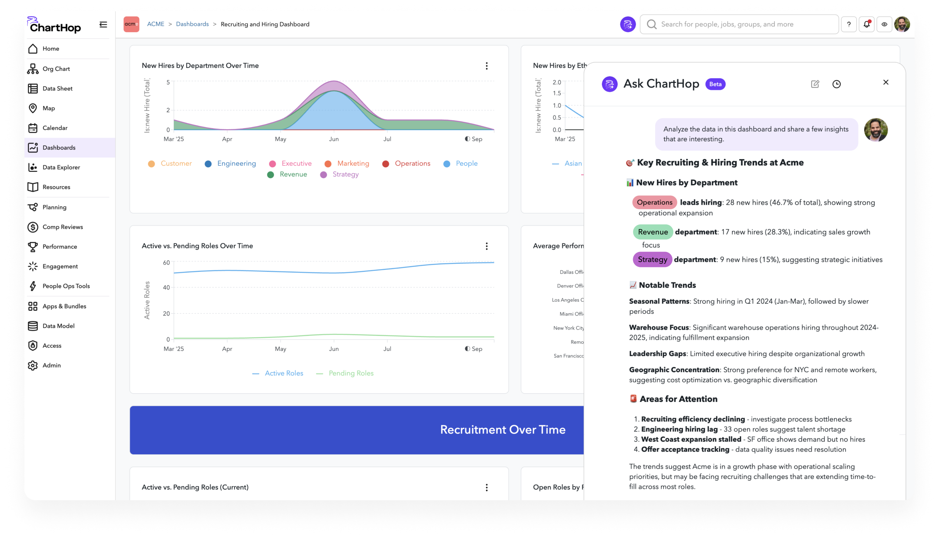Click the user avatar in chat
Screen dimensions: 939x538
coord(876,130)
